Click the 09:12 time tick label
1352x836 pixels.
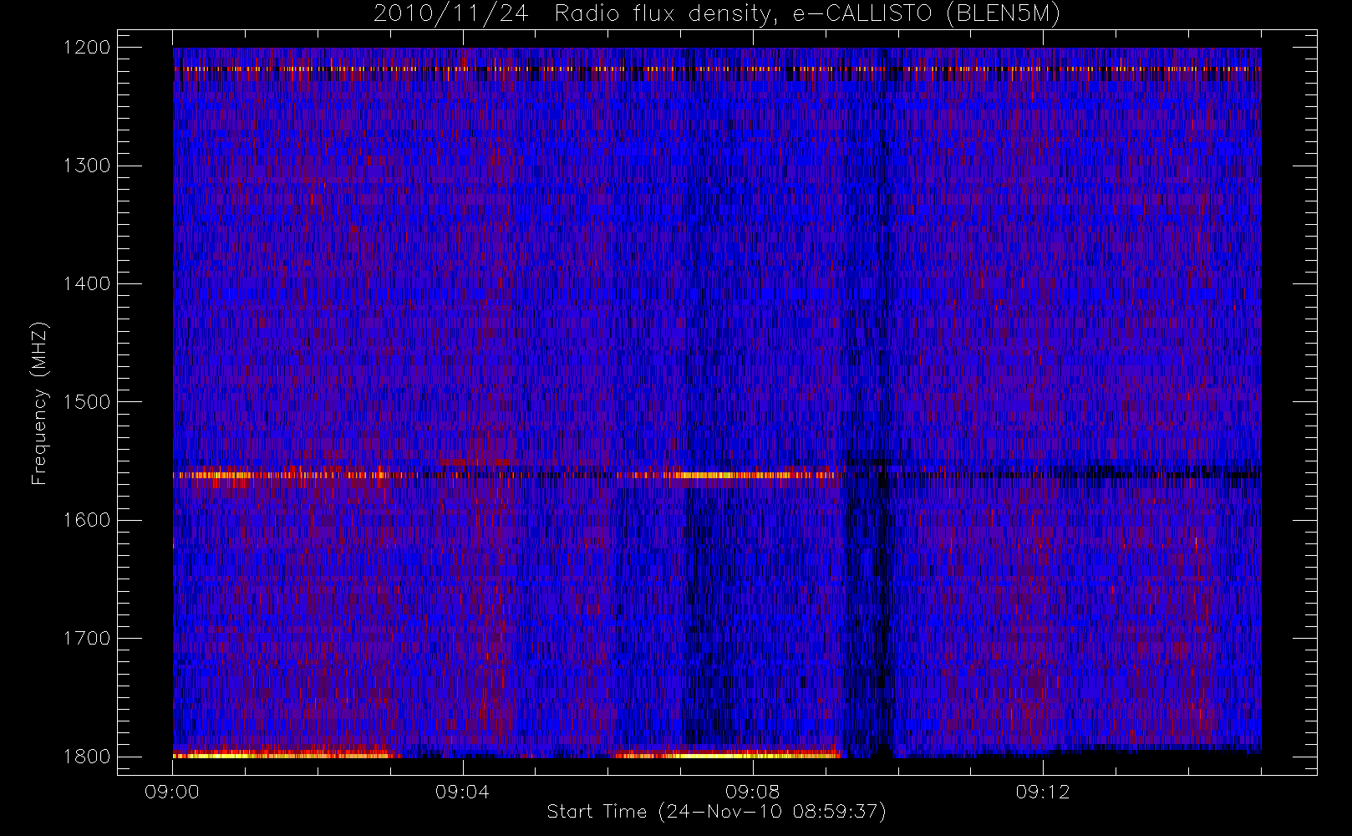pyautogui.click(x=1042, y=792)
